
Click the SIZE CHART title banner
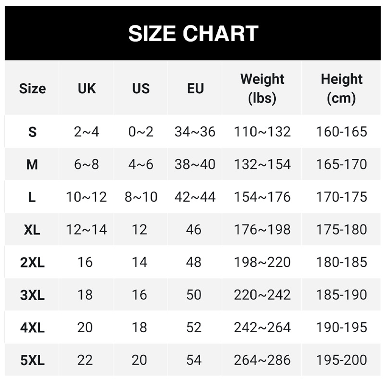(193, 34)
